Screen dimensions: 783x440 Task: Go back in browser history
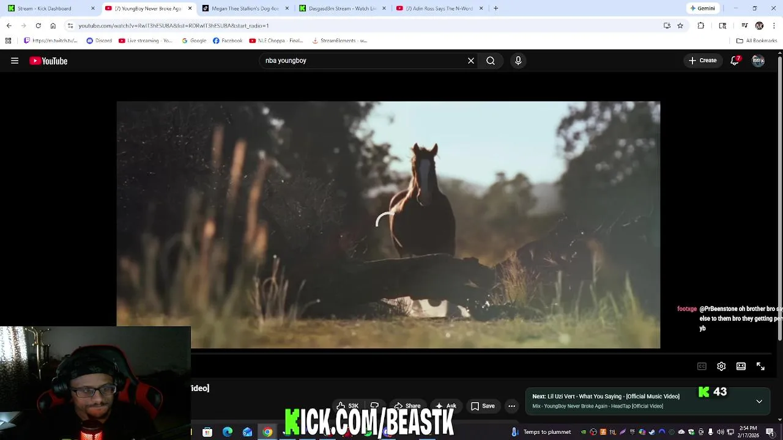[x=9, y=26]
